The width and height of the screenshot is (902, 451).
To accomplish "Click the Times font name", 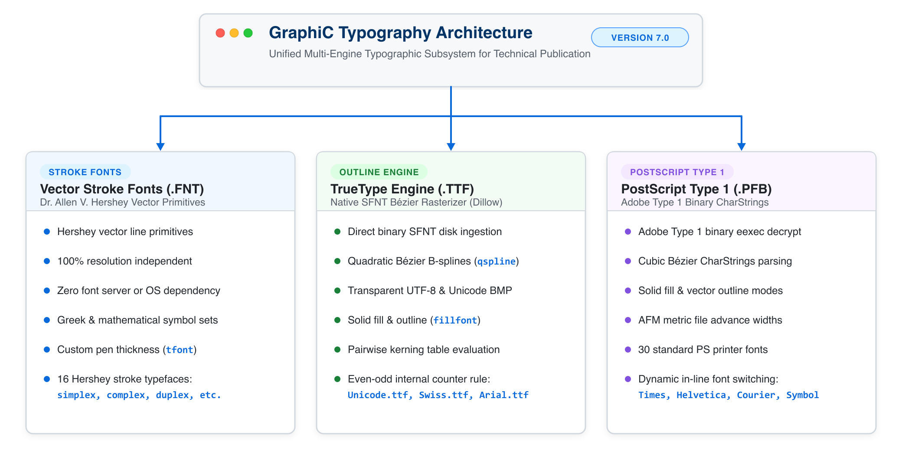I will pyautogui.click(x=652, y=395).
